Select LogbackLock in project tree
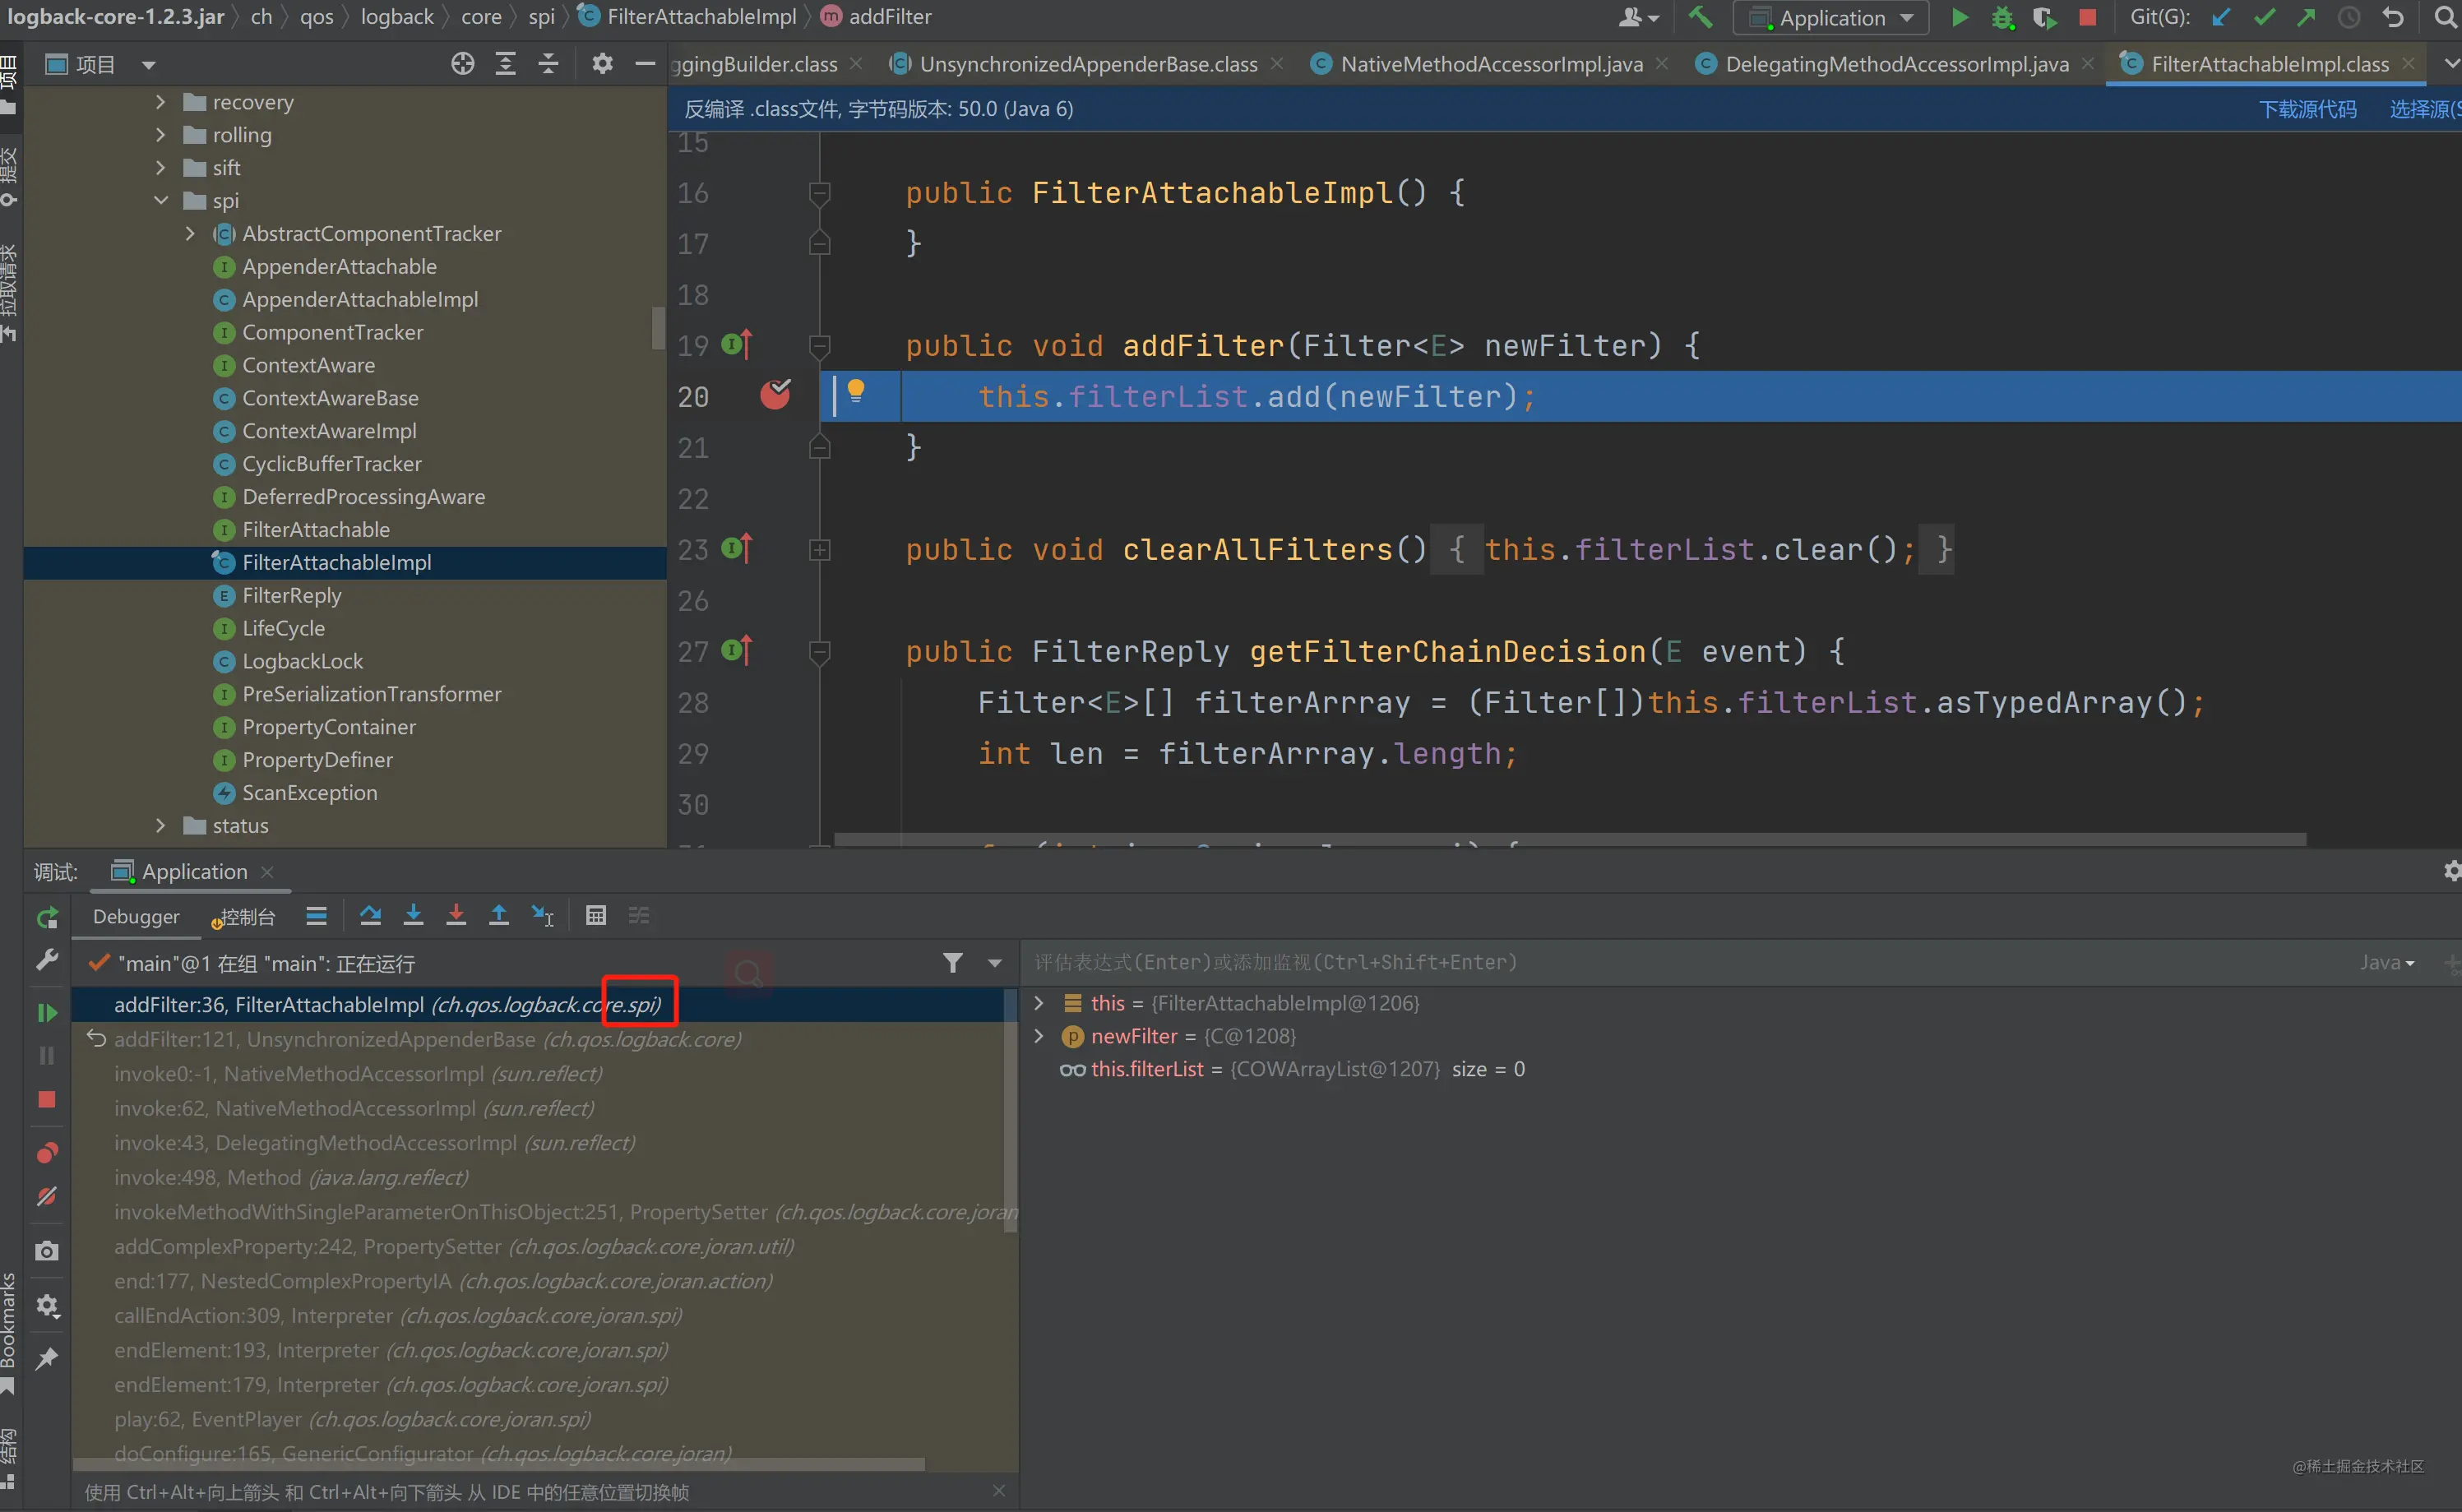The width and height of the screenshot is (2462, 1512). coord(302,661)
